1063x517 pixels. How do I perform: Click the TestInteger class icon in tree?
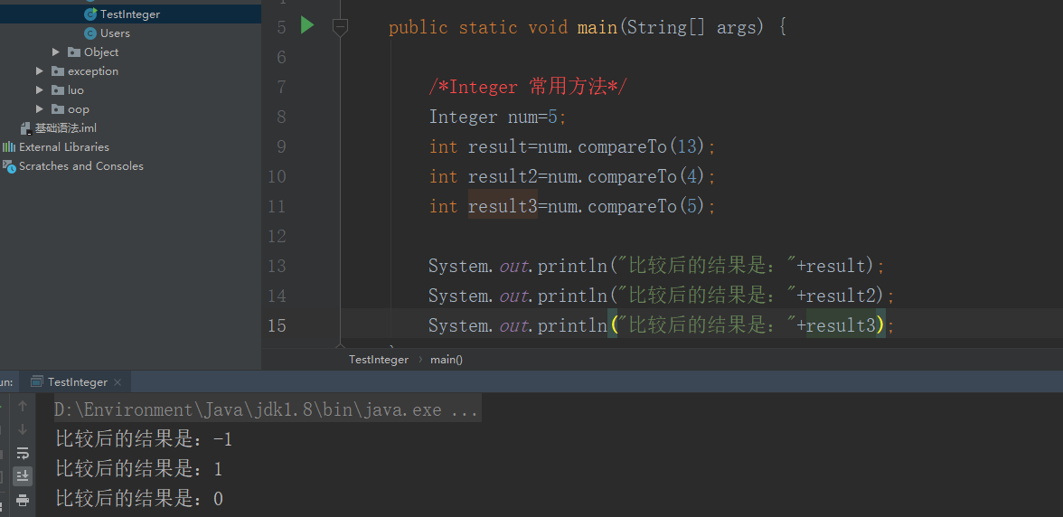click(89, 14)
